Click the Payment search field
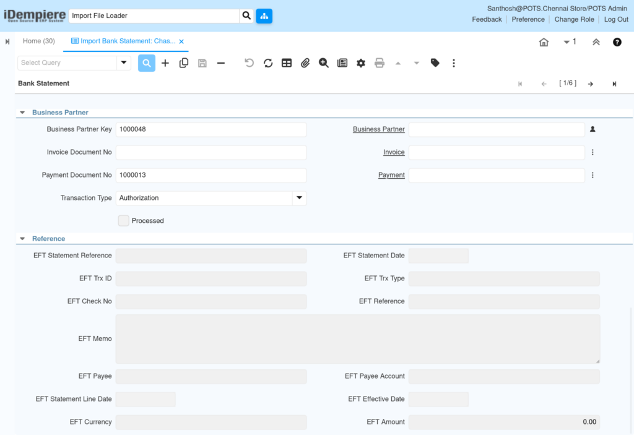634x435 pixels. click(x=497, y=175)
